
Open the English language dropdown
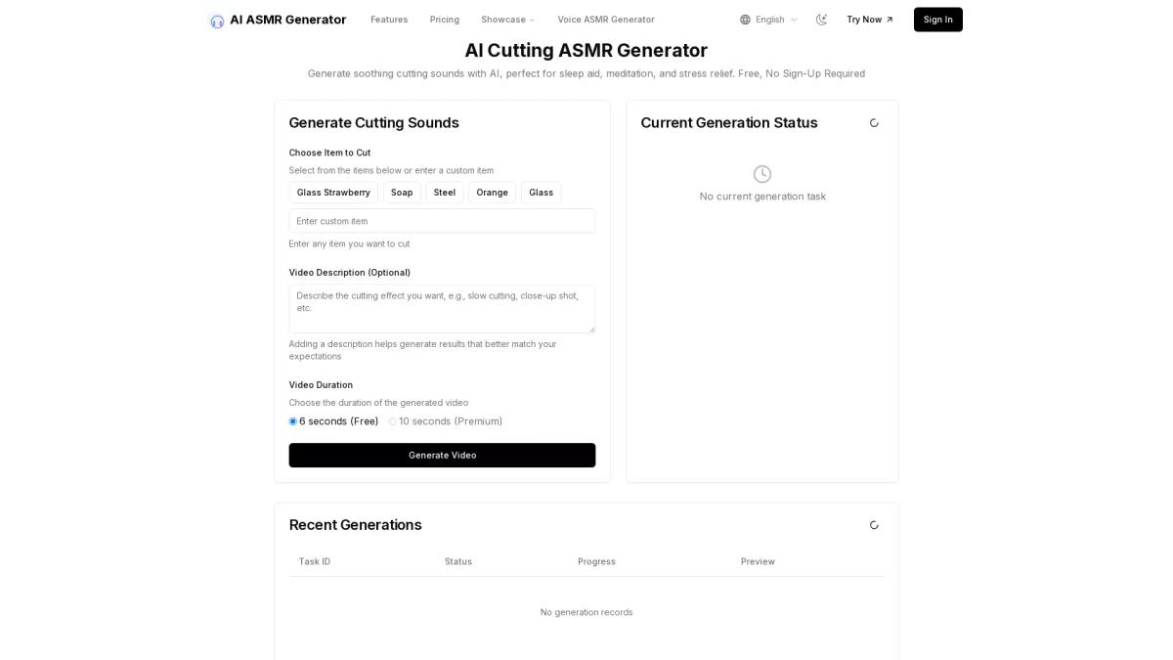point(769,20)
